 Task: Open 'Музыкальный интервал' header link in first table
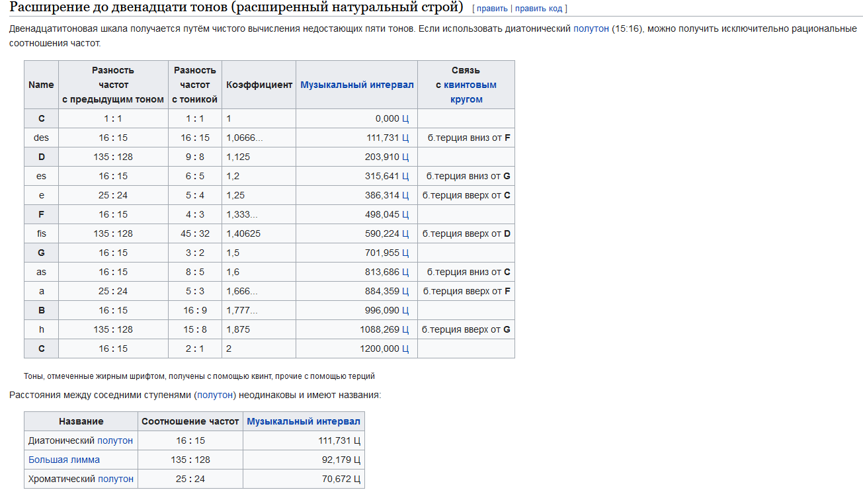coord(357,85)
